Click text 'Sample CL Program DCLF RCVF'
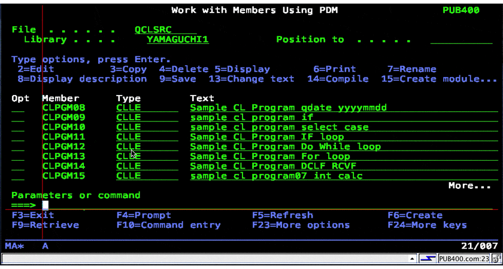 pyautogui.click(x=273, y=166)
